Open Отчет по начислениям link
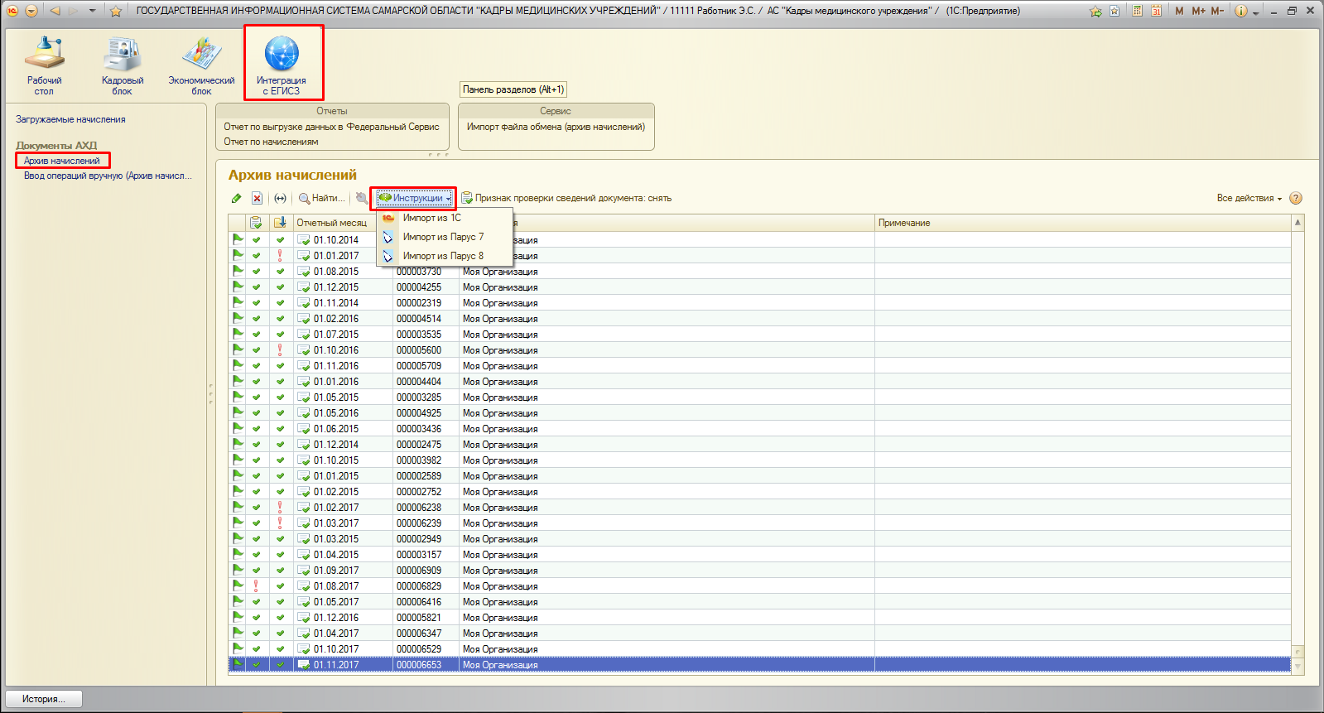The width and height of the screenshot is (1324, 713). click(x=271, y=142)
